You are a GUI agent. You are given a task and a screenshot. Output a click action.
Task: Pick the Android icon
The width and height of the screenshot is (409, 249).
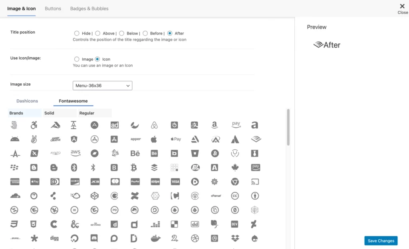coord(14,139)
